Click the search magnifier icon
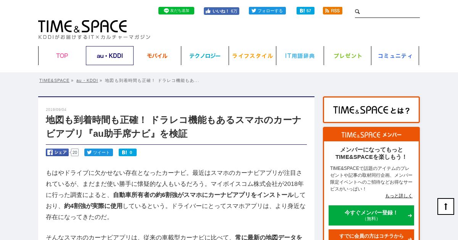The height and width of the screenshot is (240, 458). pyautogui.click(x=358, y=12)
